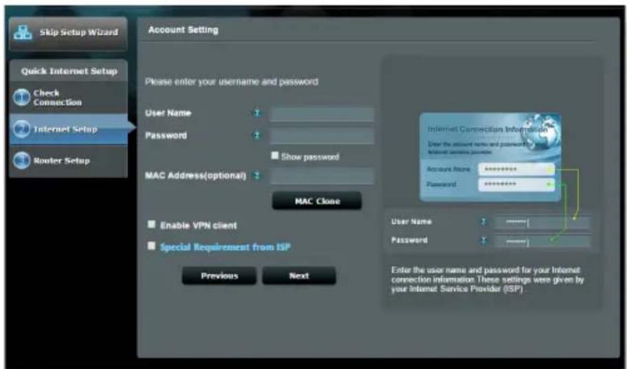Click the example panel User Name sample field
Image resolution: width=627 pixels, height=369 pixels.
click(x=542, y=223)
